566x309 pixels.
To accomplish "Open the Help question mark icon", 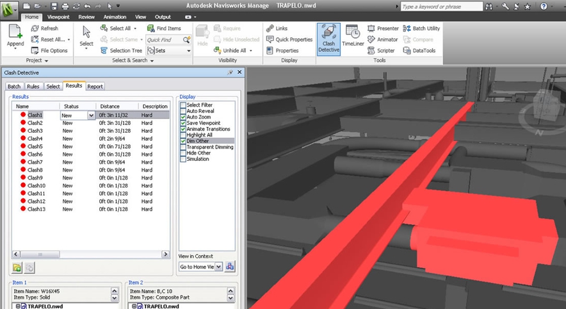I will 544,6.
